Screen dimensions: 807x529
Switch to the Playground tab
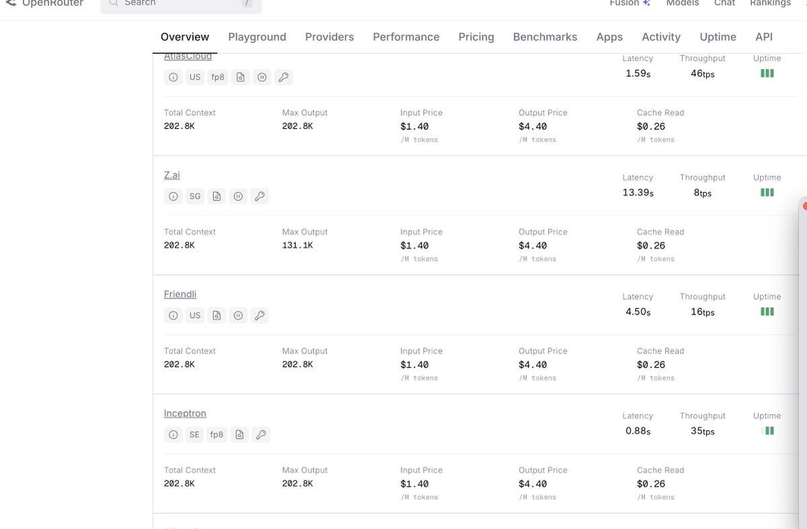point(257,37)
